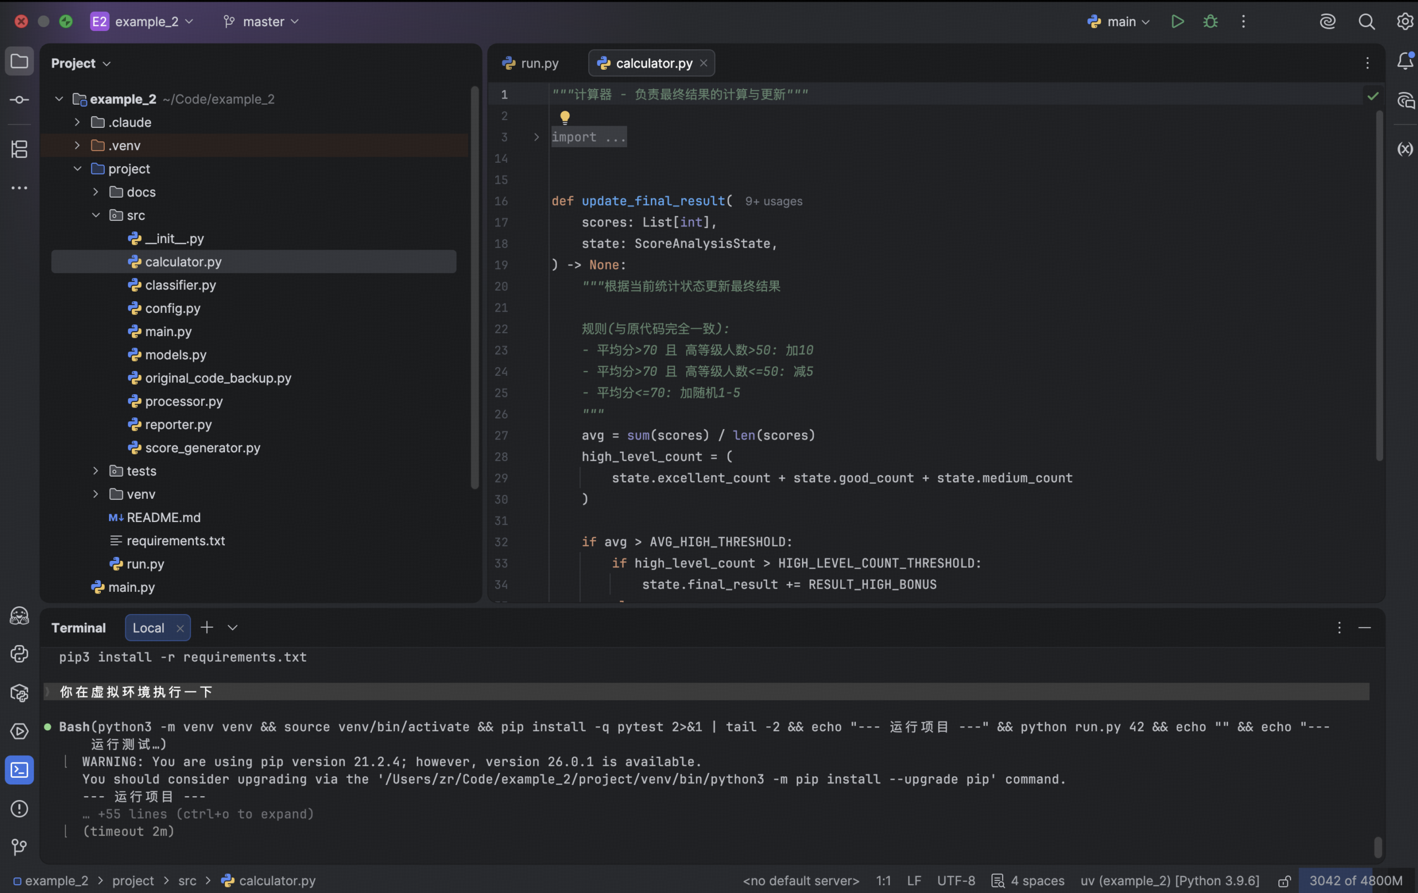This screenshot has height=893, width=1418.
Task: Open the Python Console tool window
Action: coord(19,654)
